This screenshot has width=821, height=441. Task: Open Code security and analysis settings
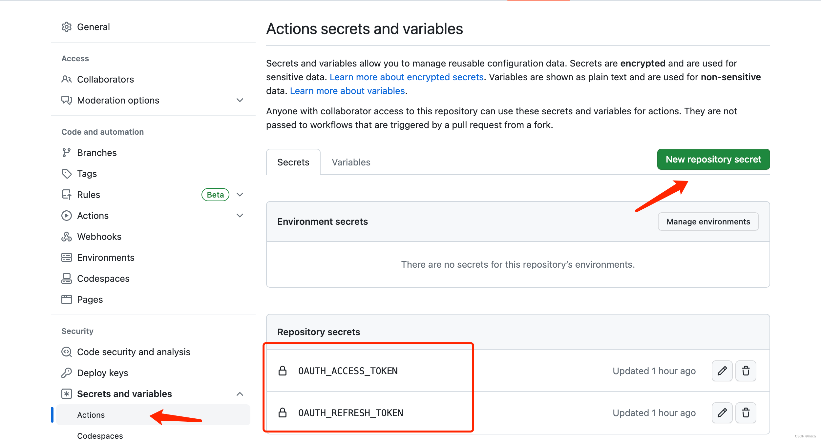coord(134,352)
